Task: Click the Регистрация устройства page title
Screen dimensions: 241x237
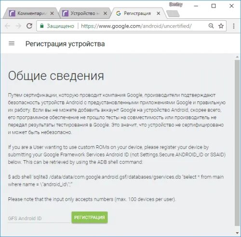Action: (x=65, y=44)
